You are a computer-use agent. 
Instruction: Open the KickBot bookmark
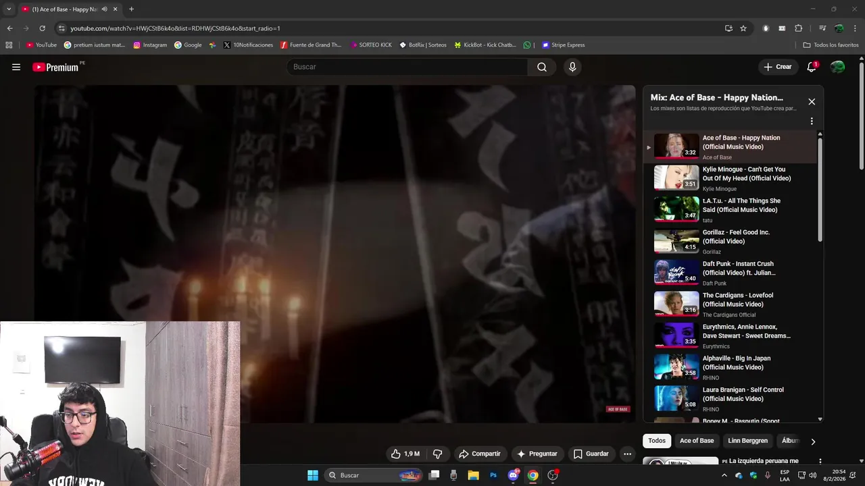(485, 45)
